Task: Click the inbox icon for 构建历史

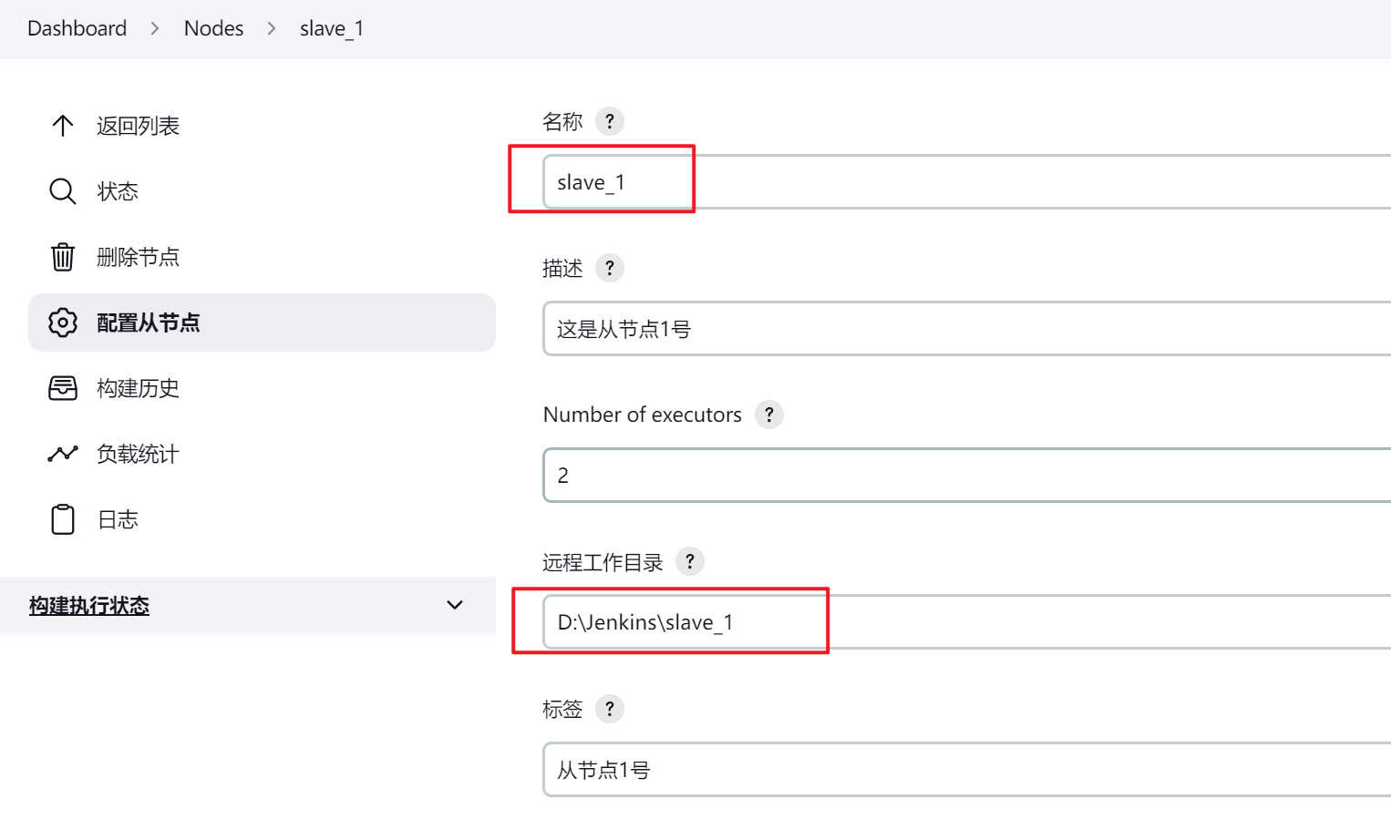Action: pos(63,388)
